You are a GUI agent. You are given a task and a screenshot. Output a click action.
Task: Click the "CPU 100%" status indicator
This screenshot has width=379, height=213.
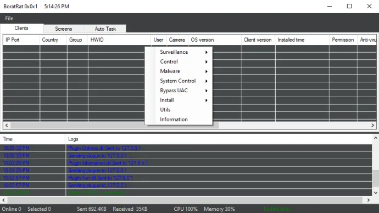pos(186,209)
